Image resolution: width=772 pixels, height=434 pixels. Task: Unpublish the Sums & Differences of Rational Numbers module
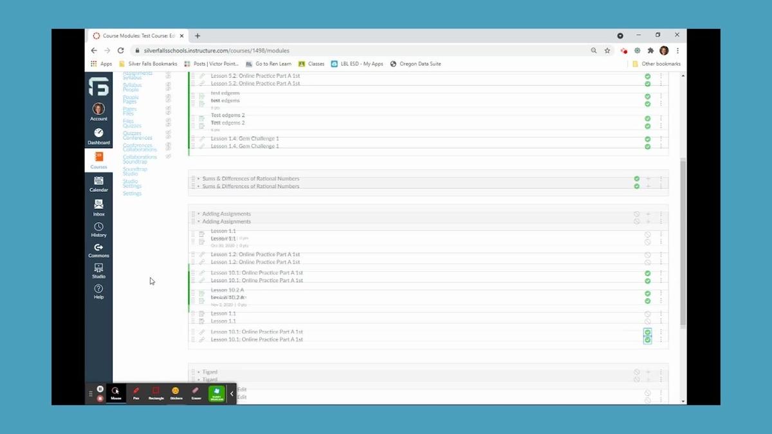636,179
